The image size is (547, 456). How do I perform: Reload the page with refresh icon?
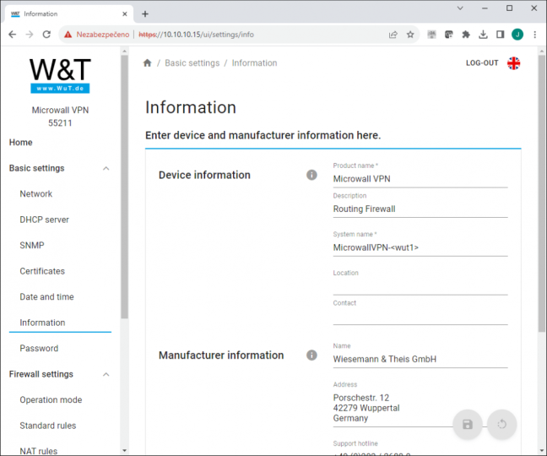tap(46, 34)
